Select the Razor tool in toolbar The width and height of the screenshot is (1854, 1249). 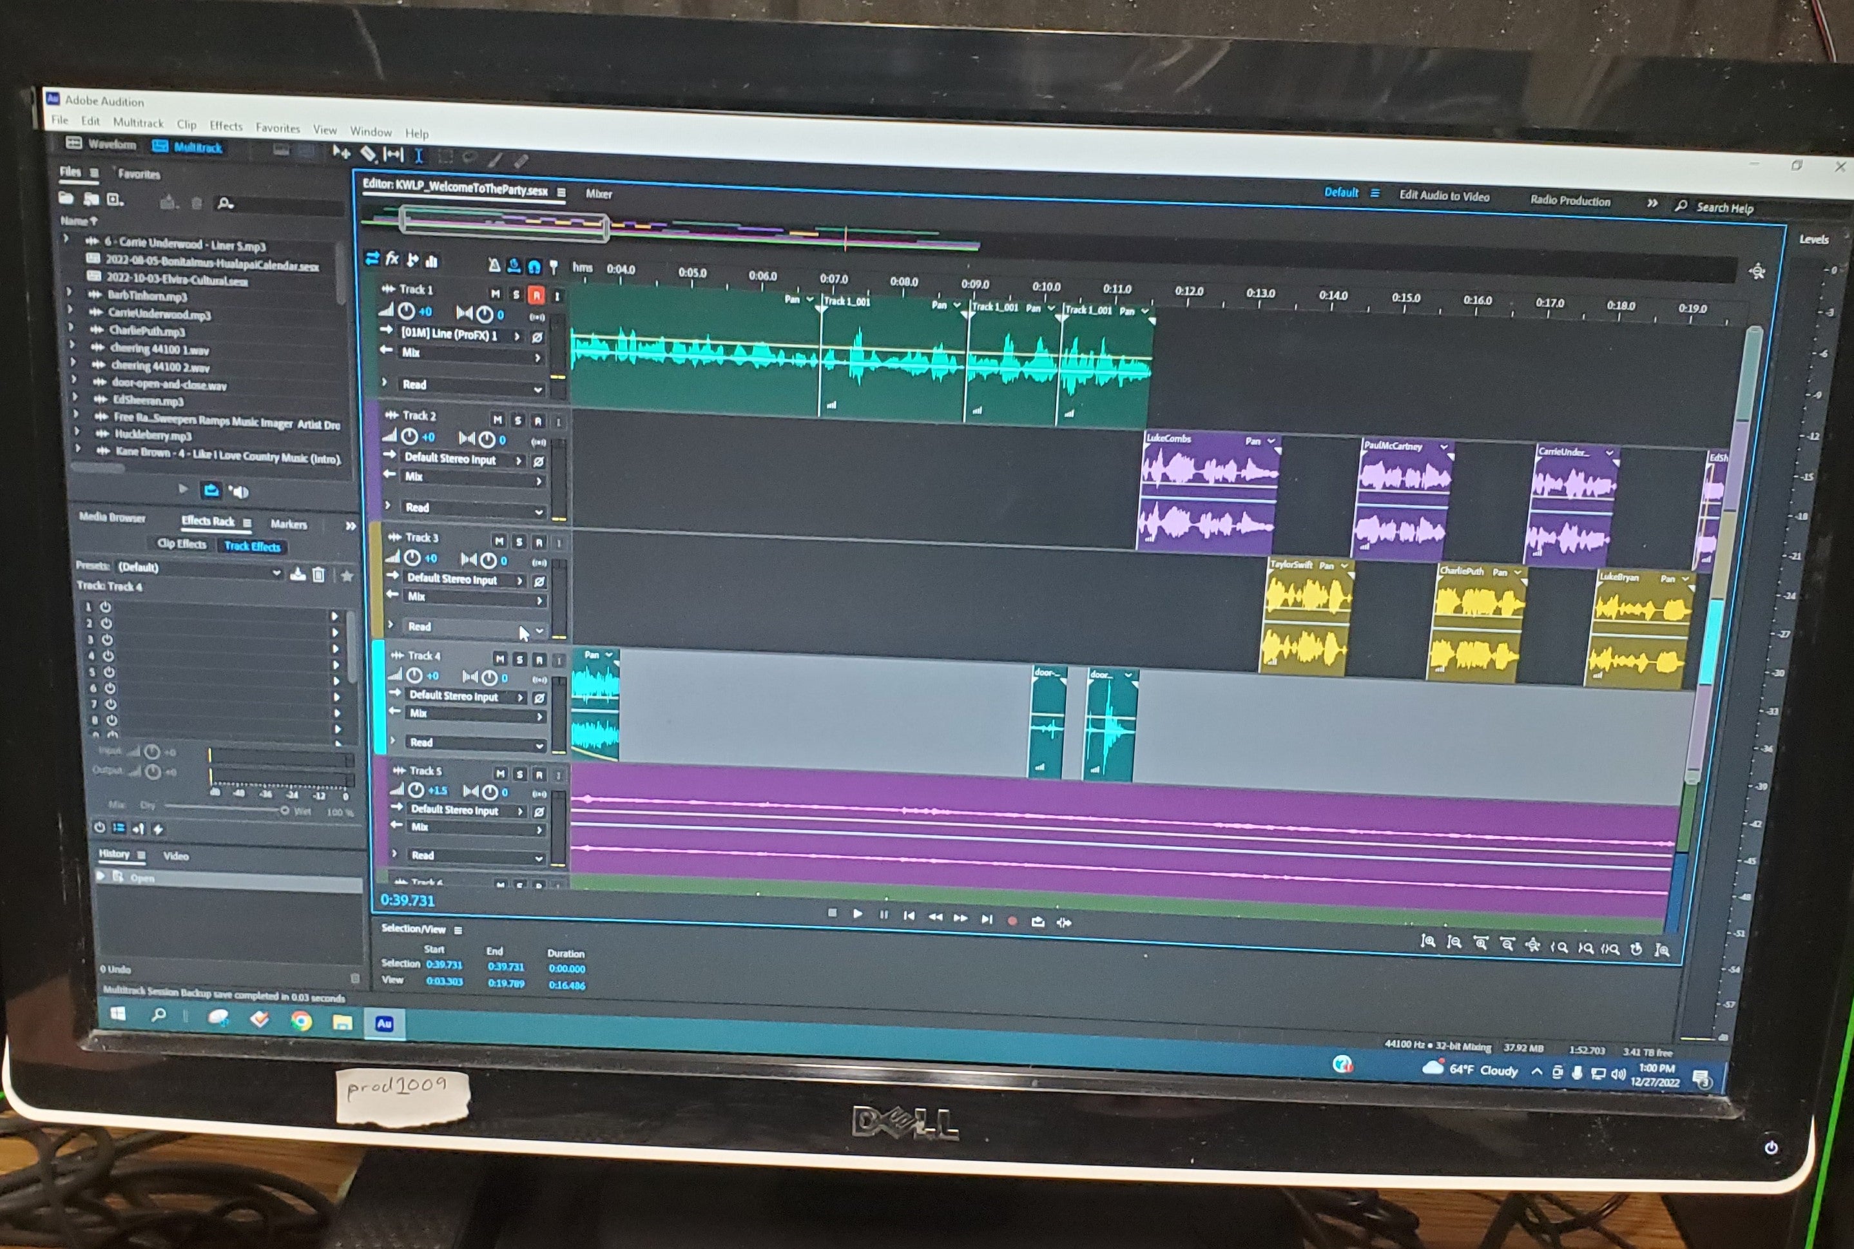(x=367, y=153)
